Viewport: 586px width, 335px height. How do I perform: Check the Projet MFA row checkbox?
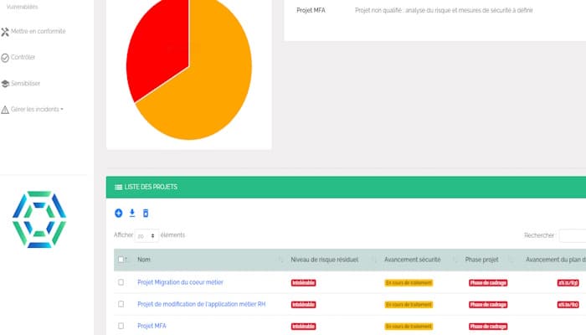coord(121,326)
